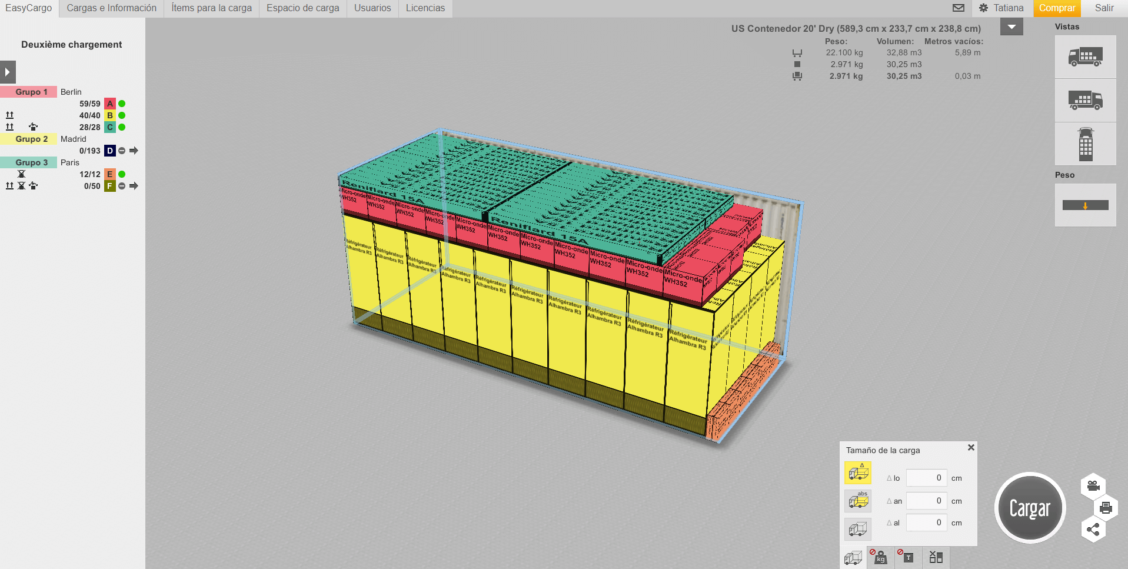The width and height of the screenshot is (1128, 569).
Task: Toggle the green status dot for item E
Action: click(x=122, y=174)
